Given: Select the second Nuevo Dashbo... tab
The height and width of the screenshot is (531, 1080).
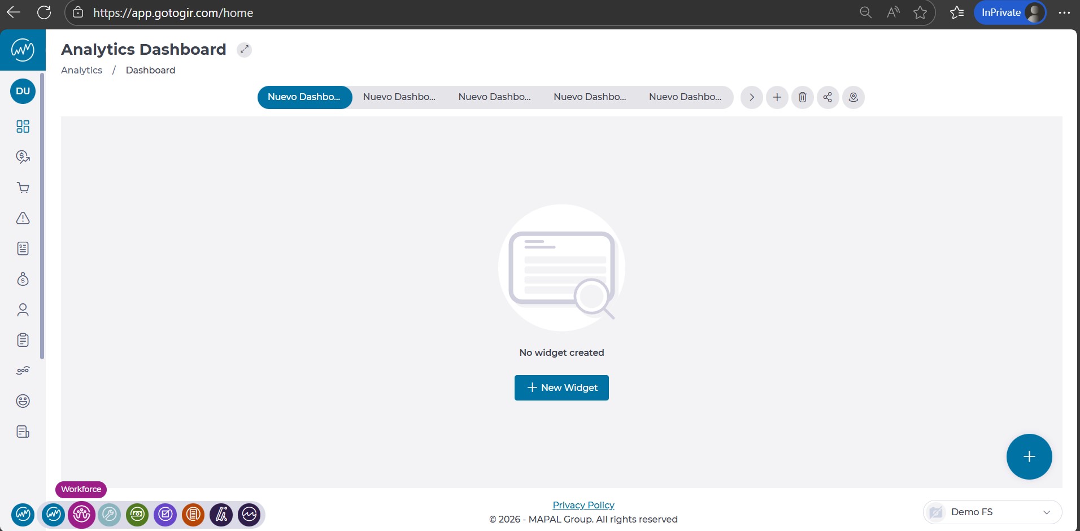Looking at the screenshot, I should (399, 97).
